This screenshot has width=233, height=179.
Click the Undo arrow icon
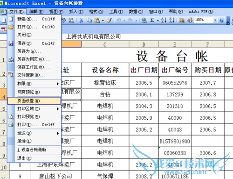(119, 20)
